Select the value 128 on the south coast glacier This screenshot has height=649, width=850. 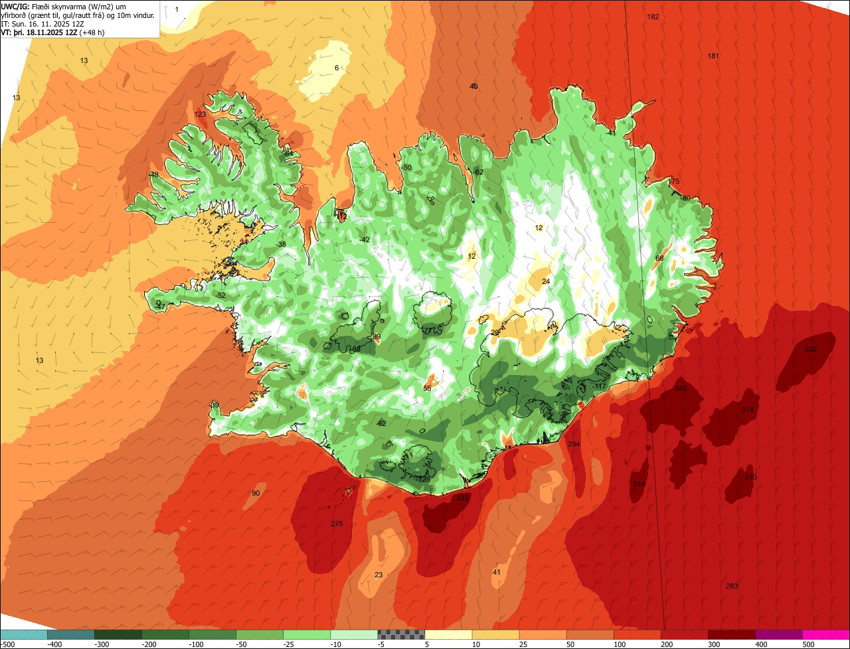(x=424, y=478)
